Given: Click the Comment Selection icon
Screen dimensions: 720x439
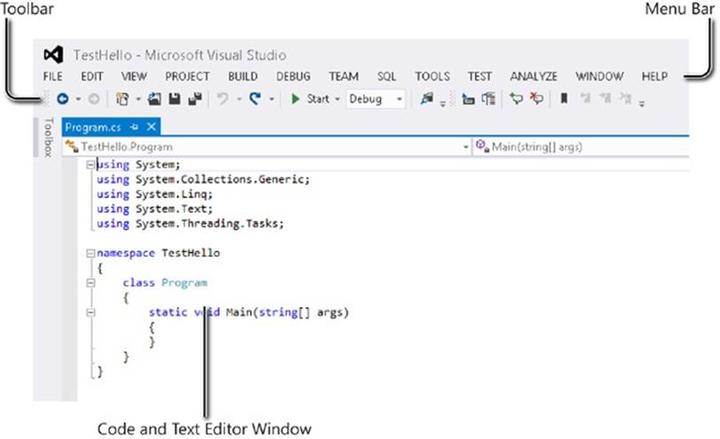Looking at the screenshot, I should 516,98.
